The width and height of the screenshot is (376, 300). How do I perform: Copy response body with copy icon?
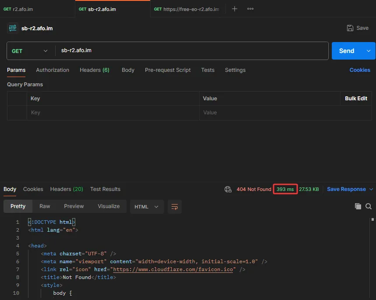[358, 206]
